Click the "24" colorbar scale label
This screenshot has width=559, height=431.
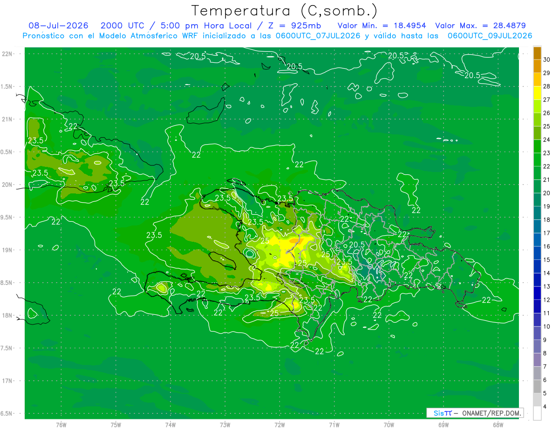[547, 139]
